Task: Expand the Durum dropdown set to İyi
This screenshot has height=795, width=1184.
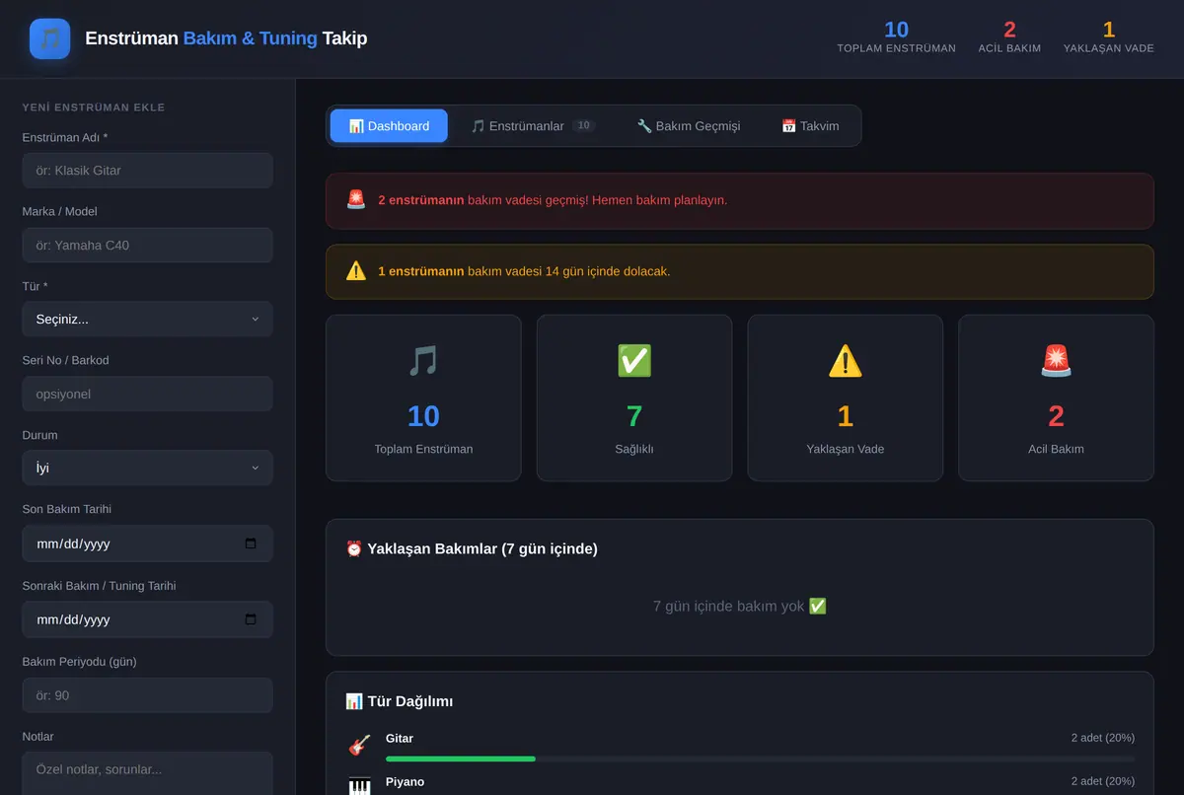Action: pos(147,468)
